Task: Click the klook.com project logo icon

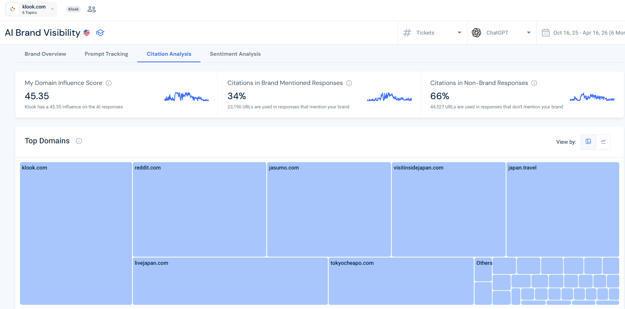Action: click(x=13, y=9)
